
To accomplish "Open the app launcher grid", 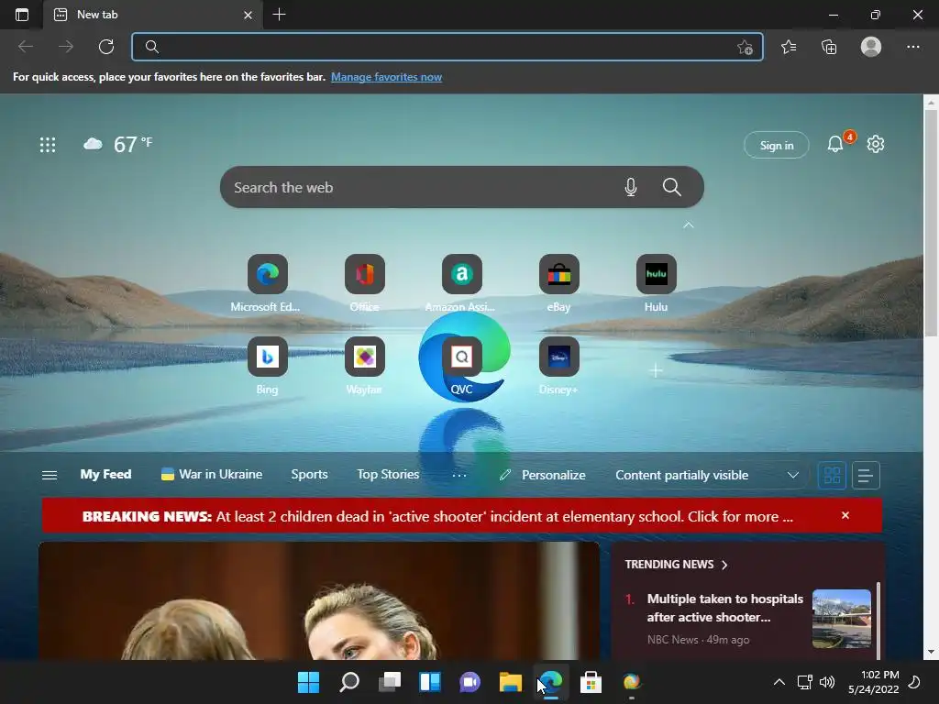I will tap(48, 144).
